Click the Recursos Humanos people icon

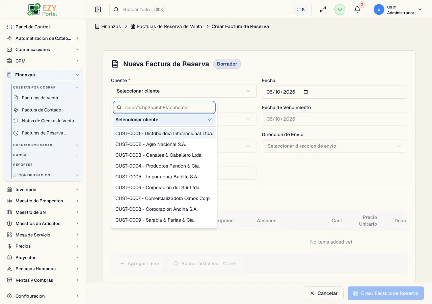pos(9,269)
